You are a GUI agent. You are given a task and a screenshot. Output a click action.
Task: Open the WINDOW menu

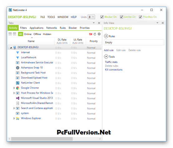[x=63, y=17]
